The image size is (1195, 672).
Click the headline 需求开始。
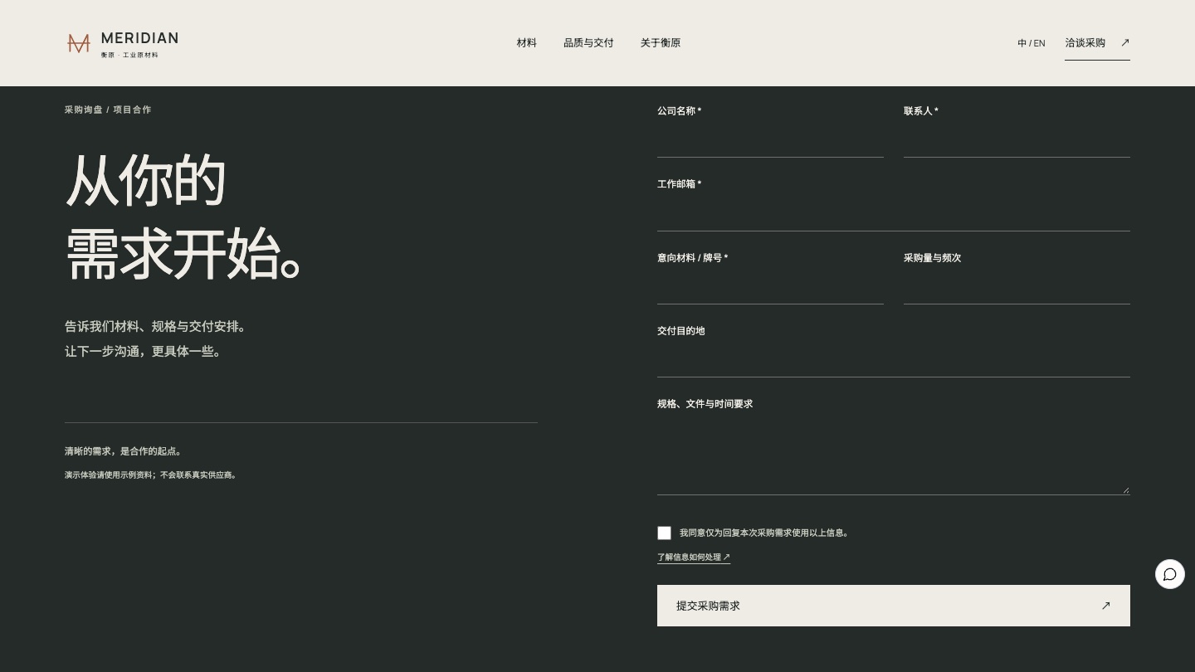pyautogui.click(x=183, y=253)
